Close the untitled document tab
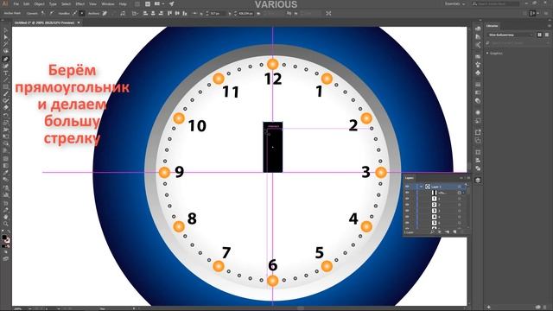Image resolution: width=553 pixels, height=311 pixels. coord(79,22)
